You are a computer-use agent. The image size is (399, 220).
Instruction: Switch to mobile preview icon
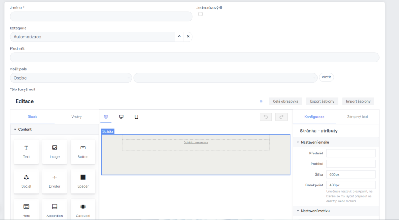click(136, 117)
